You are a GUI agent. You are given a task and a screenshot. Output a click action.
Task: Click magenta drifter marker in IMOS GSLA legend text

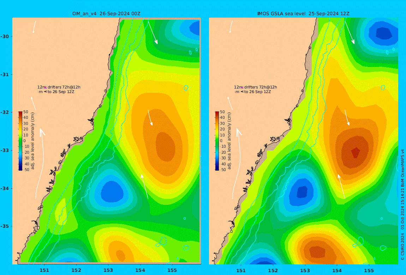click(x=242, y=88)
